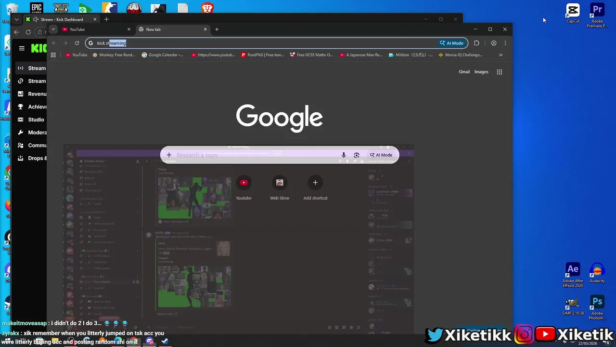The width and height of the screenshot is (616, 347).
Task: Open Adobe After Effects 2020 desktop icon
Action: pos(573,275)
